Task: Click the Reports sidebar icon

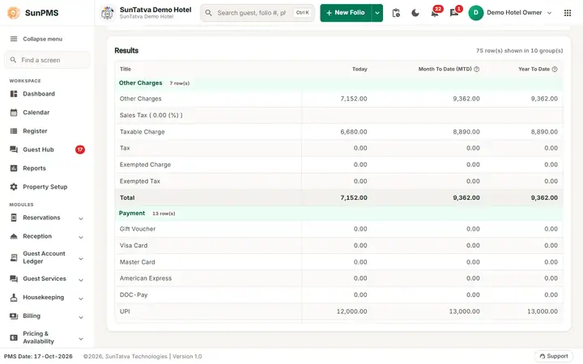Action: coord(14,168)
